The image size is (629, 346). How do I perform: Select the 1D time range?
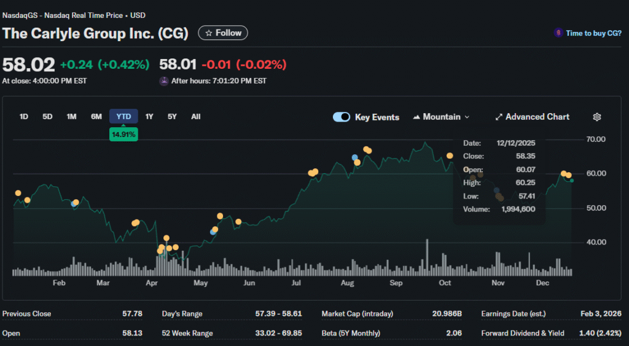[24, 117]
